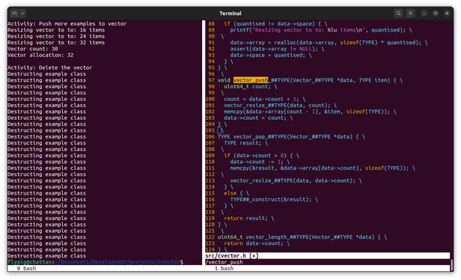
Task: Click 'Activity: Push more examples to vector' line
Action: [67, 23]
